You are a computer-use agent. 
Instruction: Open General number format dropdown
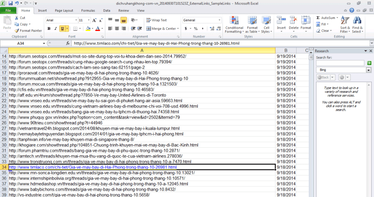(x=219, y=20)
